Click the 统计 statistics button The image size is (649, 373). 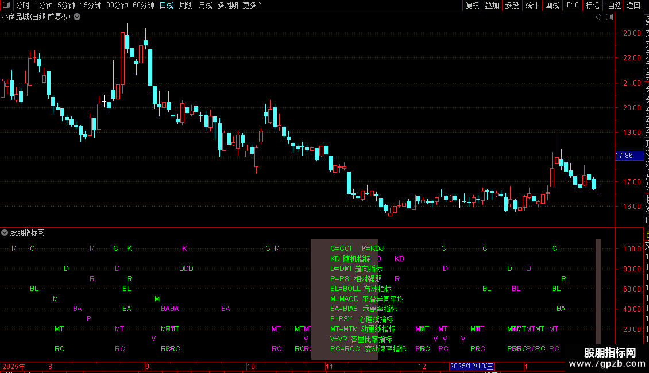532,5
